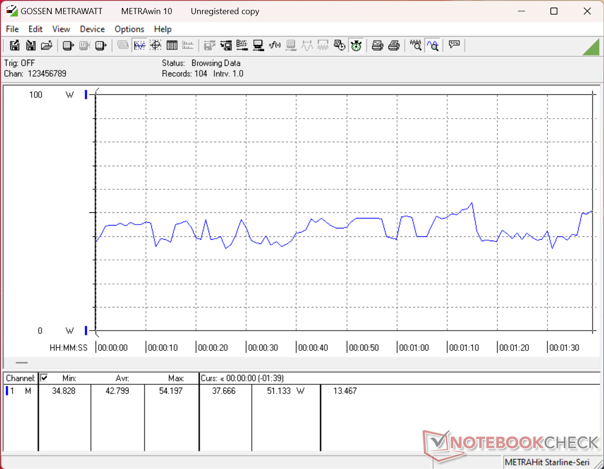Click the grayed numeric display icon
This screenshot has height=469, width=604.
click(x=123, y=46)
